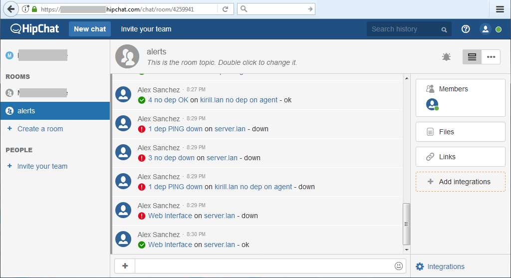Click the site information icon in address bar
511x278 pixels.
[x=25, y=9]
